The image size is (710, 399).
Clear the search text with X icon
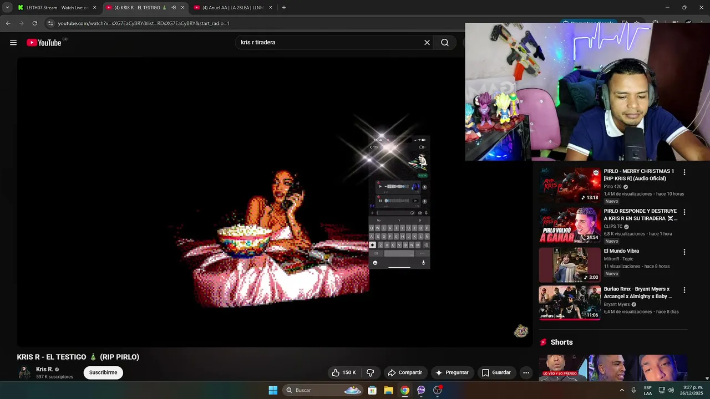coord(427,43)
